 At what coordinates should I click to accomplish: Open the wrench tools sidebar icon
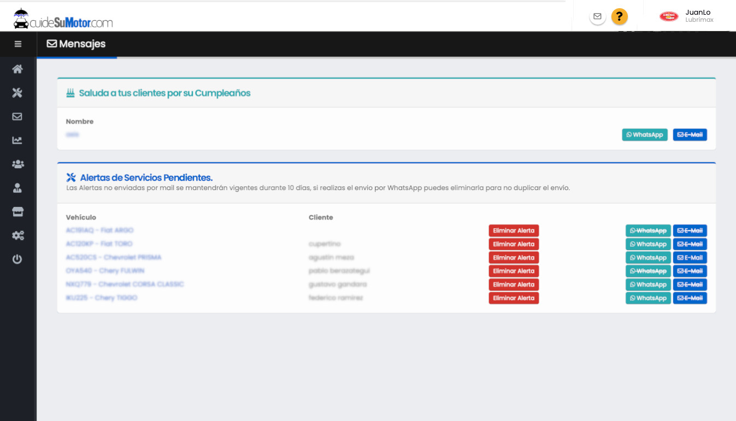pos(17,93)
